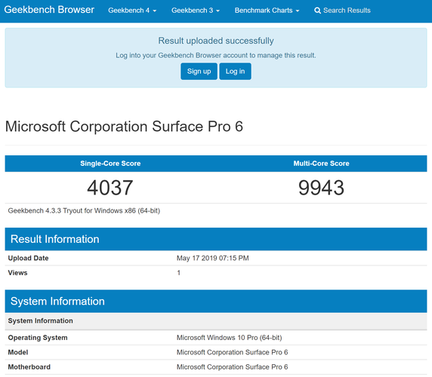Image resolution: width=432 pixels, height=377 pixels.
Task: Select the Upload Date label
Action: coord(28,258)
